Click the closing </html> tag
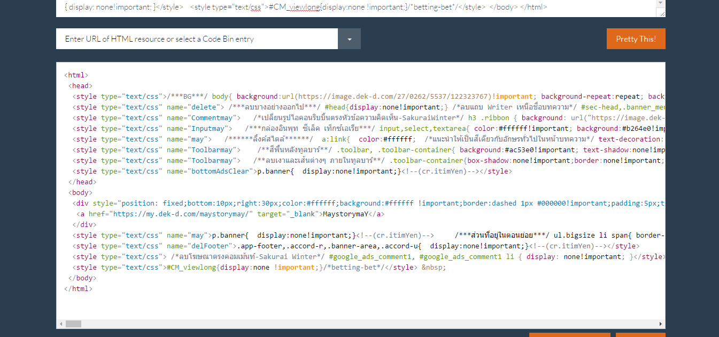719x337 pixels. click(x=78, y=289)
